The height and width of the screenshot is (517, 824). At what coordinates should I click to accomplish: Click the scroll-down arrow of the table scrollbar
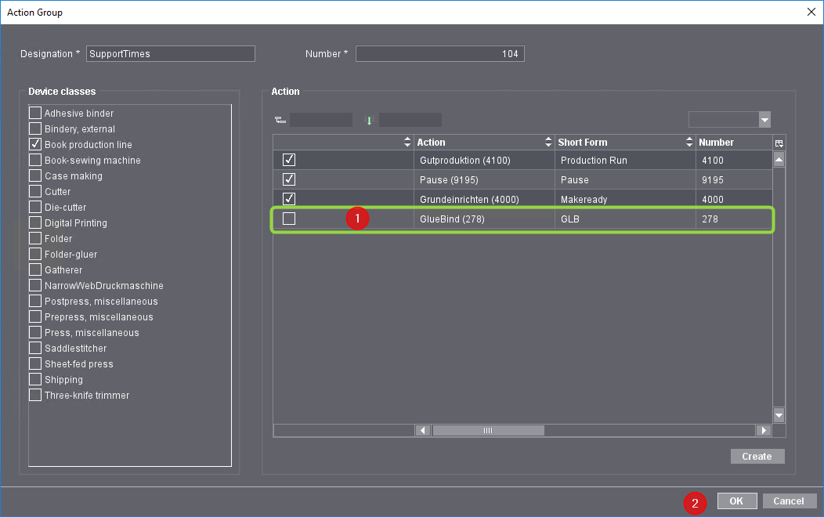pos(779,415)
